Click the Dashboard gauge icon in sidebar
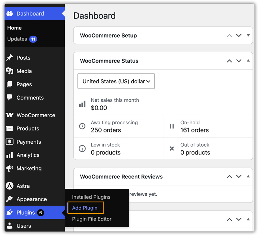Image resolution: width=259 pixels, height=236 pixels. pos(10,13)
